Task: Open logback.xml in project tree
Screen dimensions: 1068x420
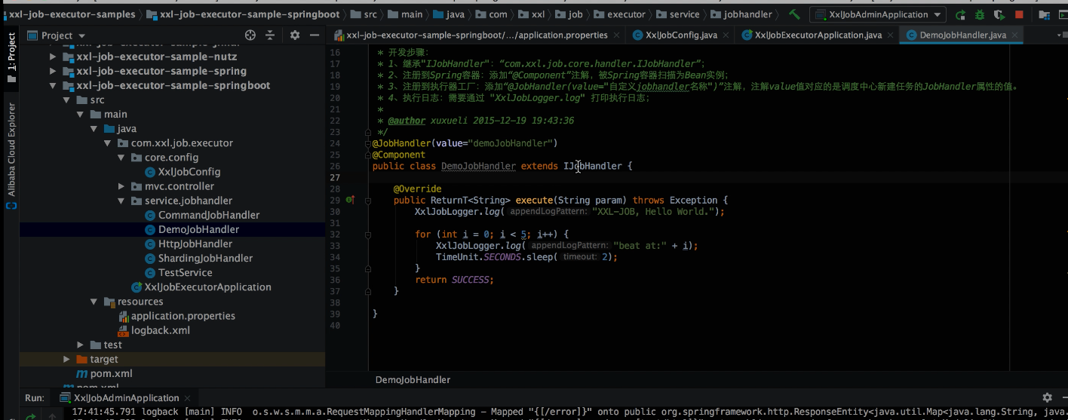Action: [160, 330]
